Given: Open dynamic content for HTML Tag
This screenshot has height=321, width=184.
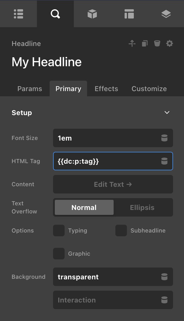Looking at the screenshot, I should [x=164, y=161].
